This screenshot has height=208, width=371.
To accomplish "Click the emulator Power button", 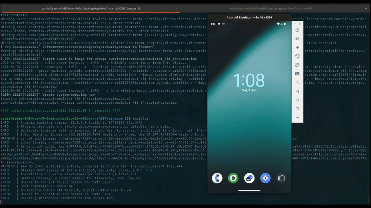I will tap(297, 30).
